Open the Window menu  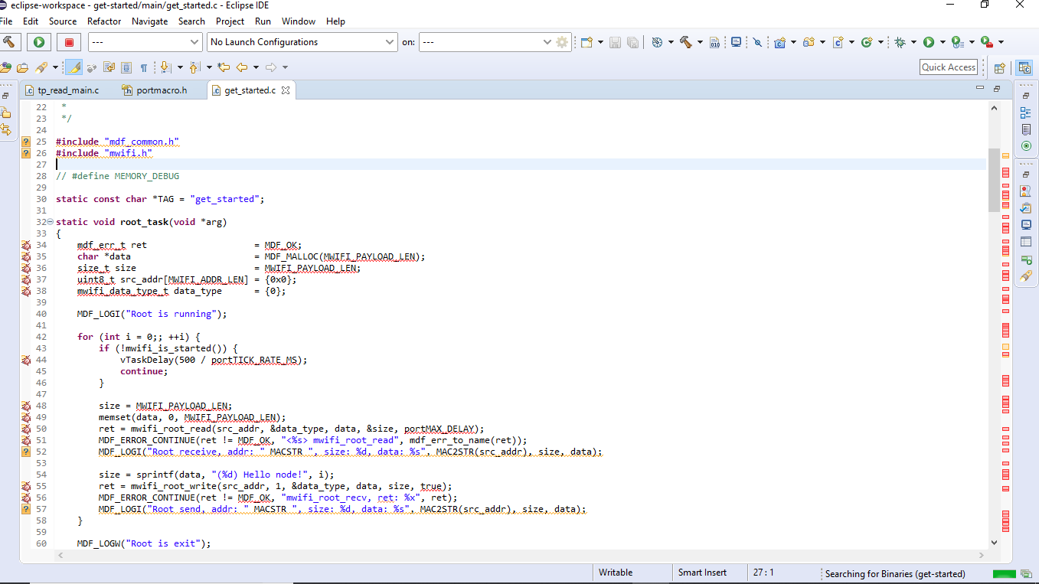pos(299,21)
